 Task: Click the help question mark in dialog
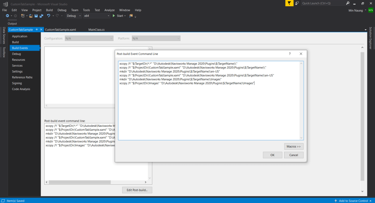tap(290, 53)
